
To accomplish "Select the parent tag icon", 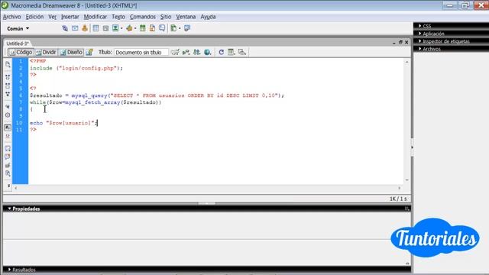I will (8, 107).
